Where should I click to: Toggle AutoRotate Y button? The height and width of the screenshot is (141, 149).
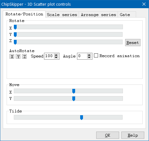18,57
